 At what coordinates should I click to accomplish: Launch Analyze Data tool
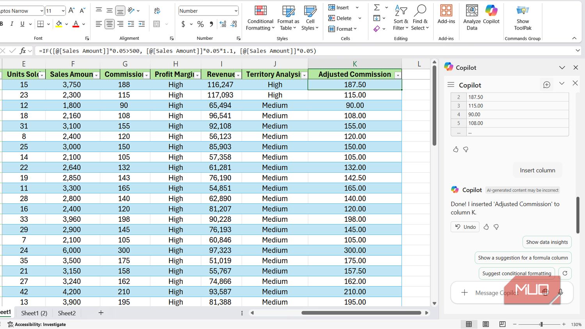coord(472,18)
